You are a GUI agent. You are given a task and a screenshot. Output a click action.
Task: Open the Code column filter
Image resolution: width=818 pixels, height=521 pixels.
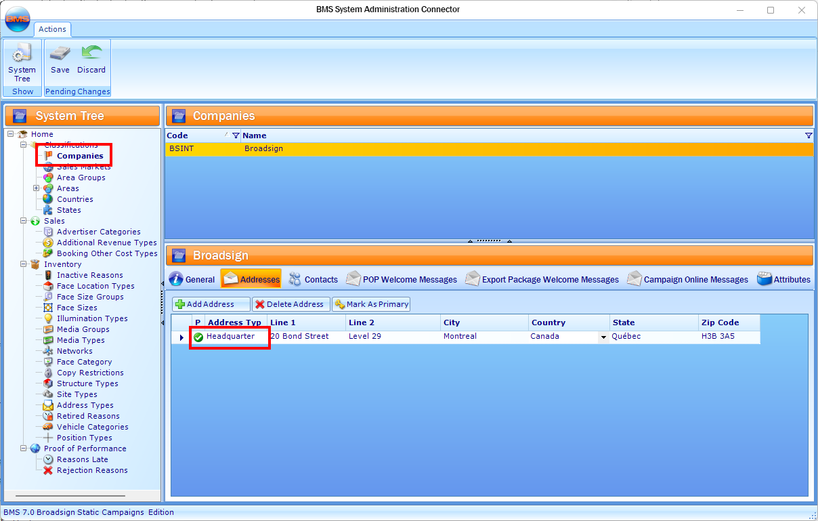pyautogui.click(x=236, y=136)
